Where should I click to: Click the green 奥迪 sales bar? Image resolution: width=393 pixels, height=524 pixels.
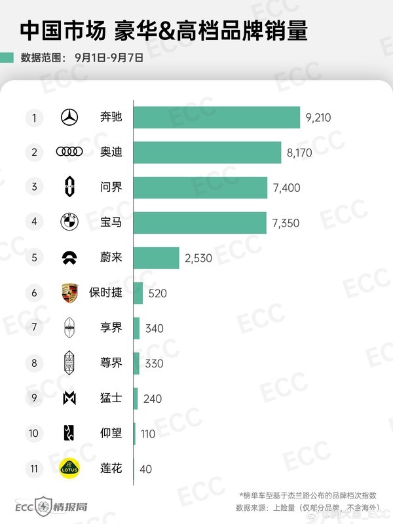click(207, 153)
